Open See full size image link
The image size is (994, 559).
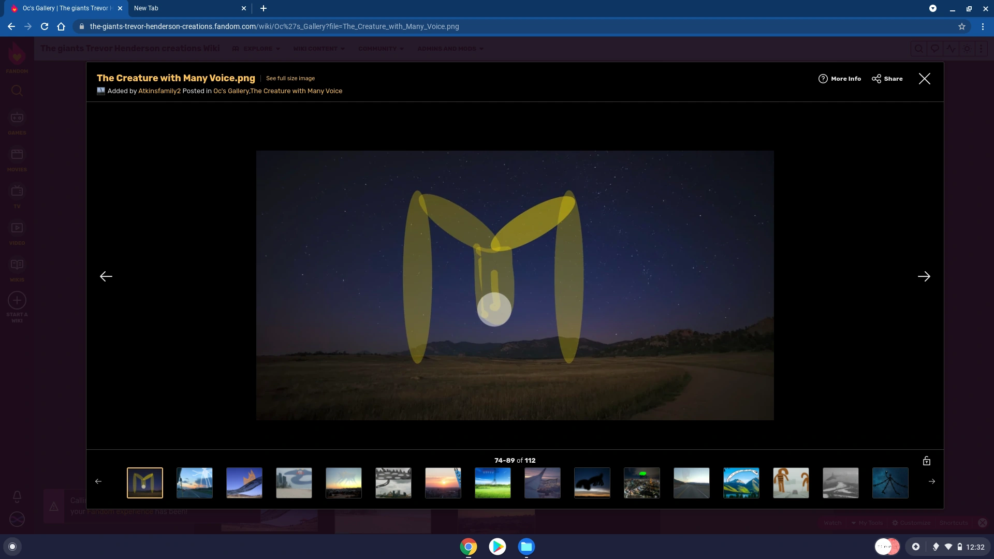click(290, 78)
